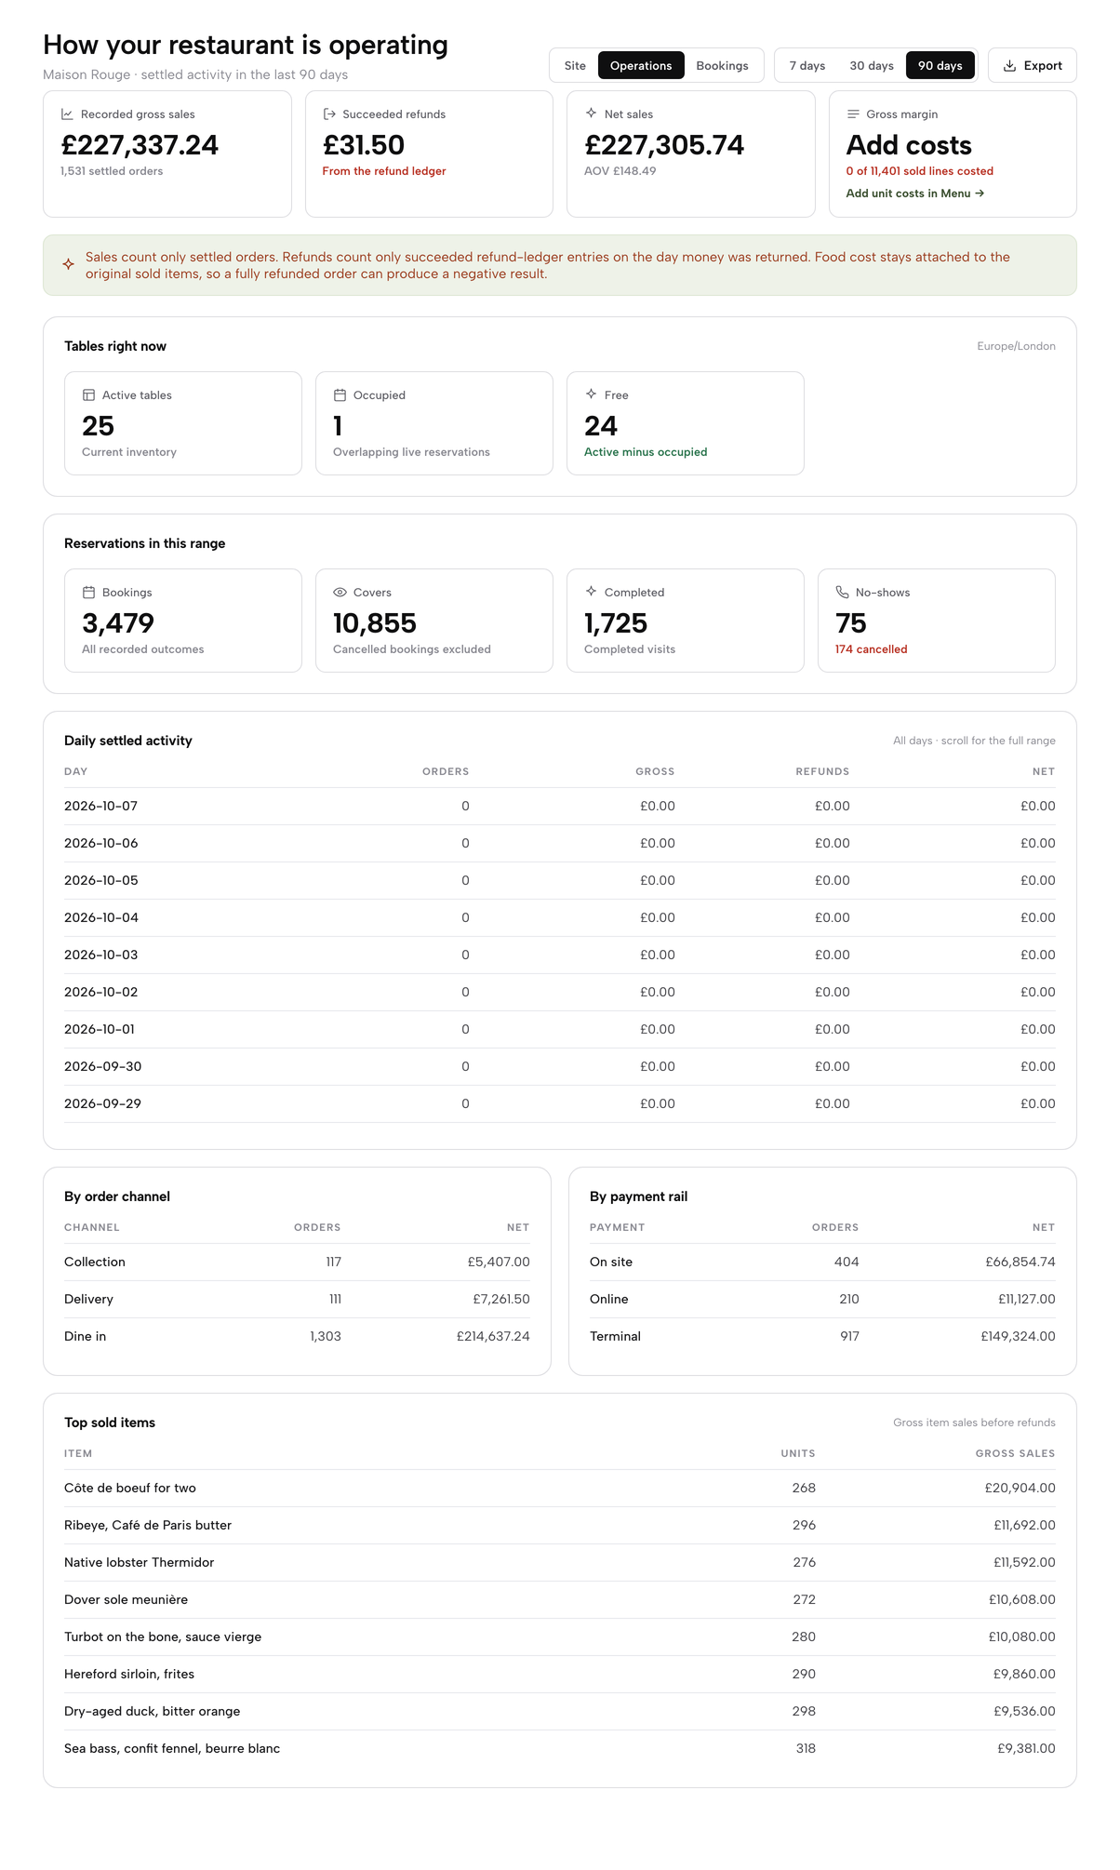
Task: Click the 2026-10-01 day row
Action: [560, 1030]
